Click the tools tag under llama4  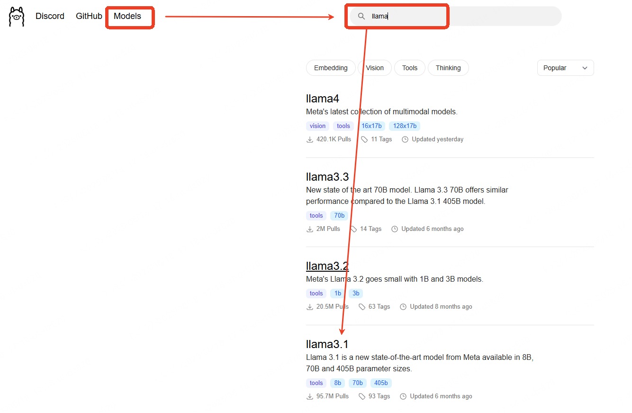point(343,126)
